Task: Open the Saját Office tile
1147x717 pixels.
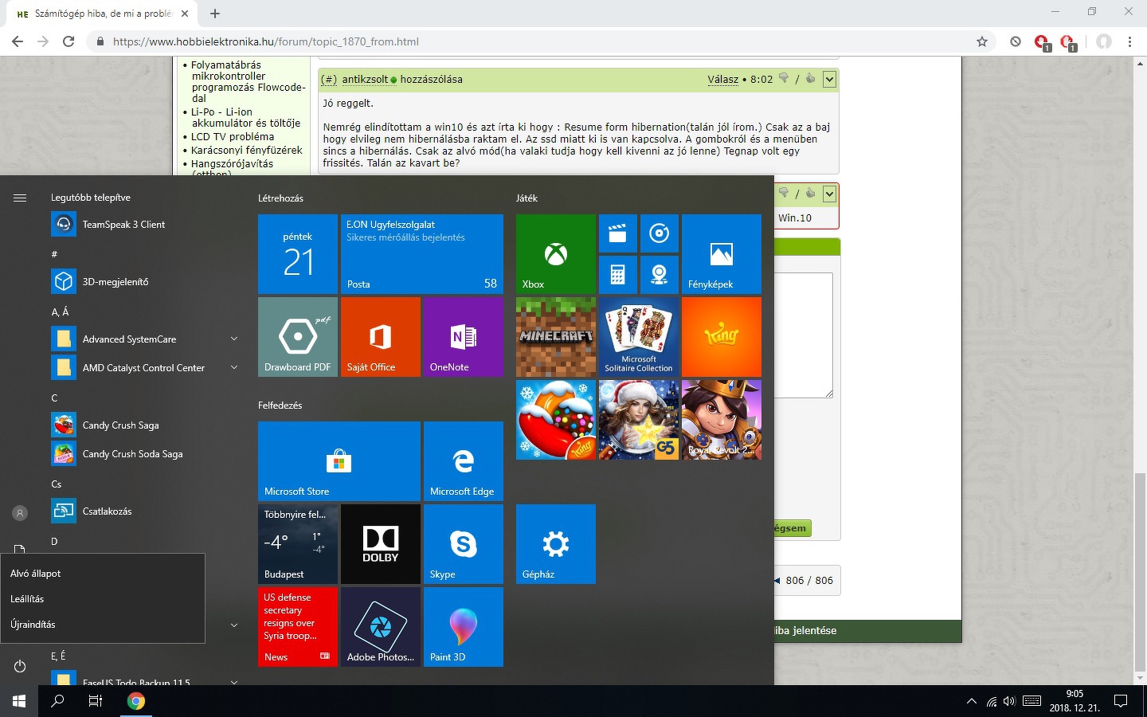Action: click(x=381, y=337)
